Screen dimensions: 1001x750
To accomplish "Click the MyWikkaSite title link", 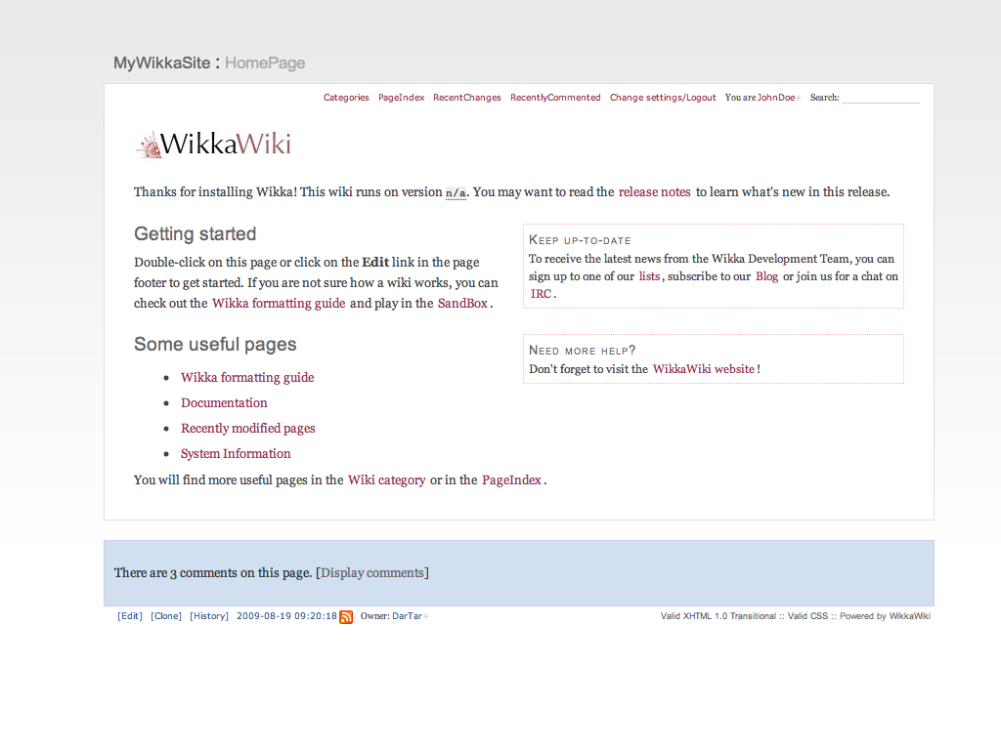I will (x=161, y=63).
